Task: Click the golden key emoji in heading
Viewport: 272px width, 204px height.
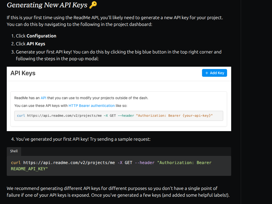Action: click(x=93, y=5)
